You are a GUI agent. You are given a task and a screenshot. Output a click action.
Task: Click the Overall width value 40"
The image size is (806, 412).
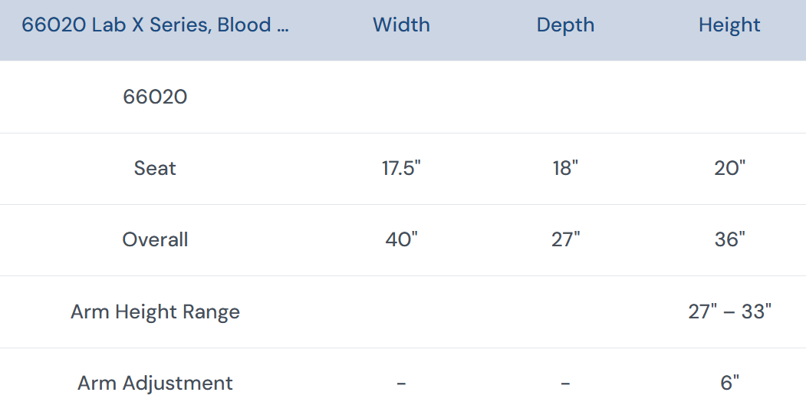pos(401,239)
